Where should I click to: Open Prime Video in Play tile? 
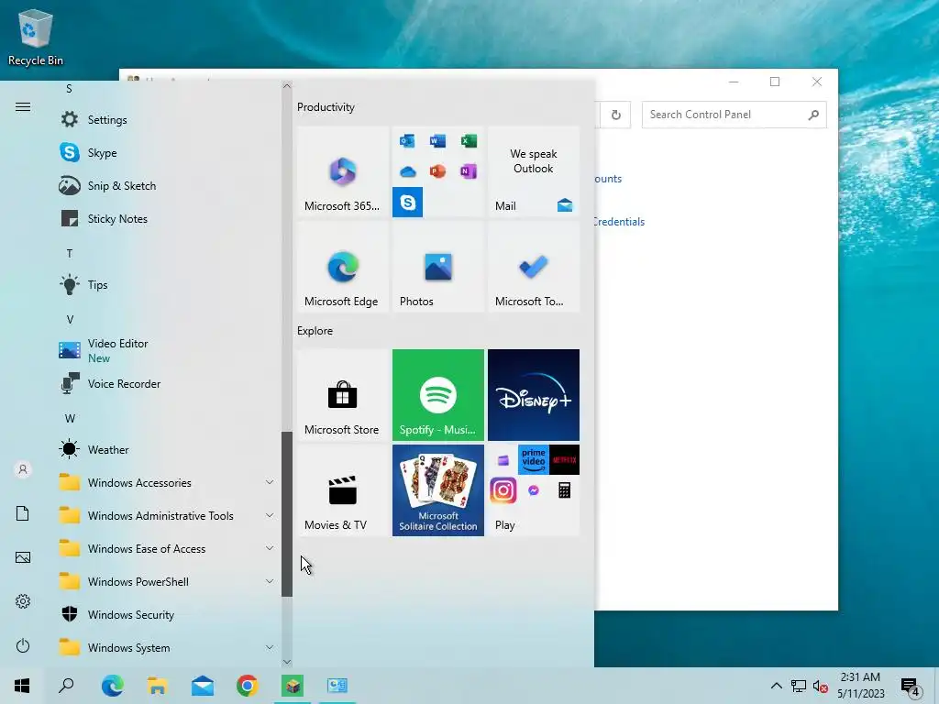(x=534, y=460)
